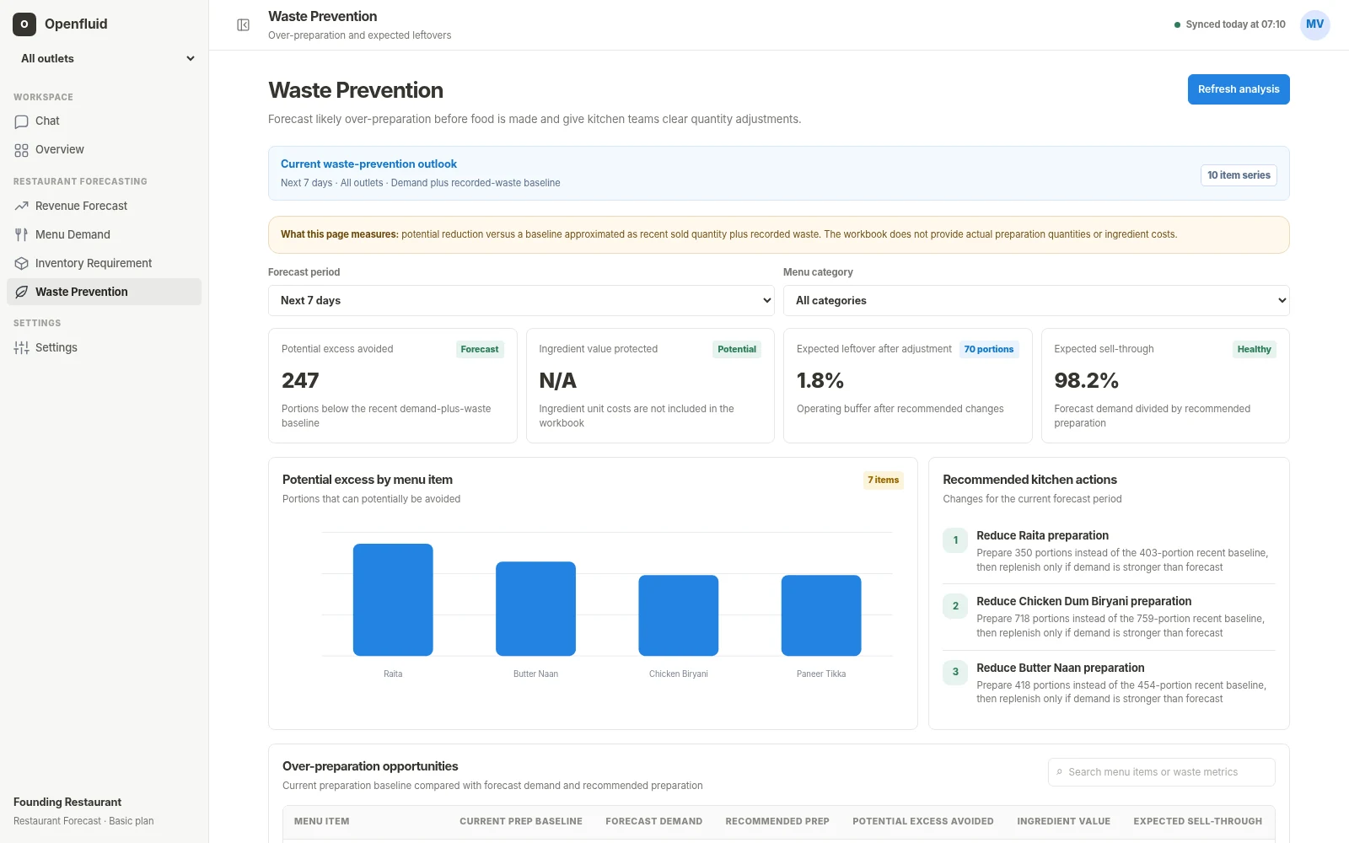Click the Healthy sell-through badge

[x=1254, y=350]
